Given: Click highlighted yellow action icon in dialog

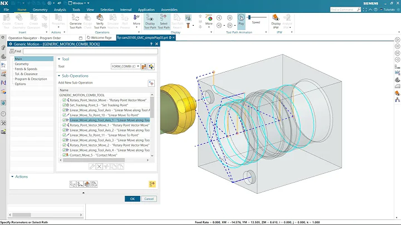Looking at the screenshot, I should [152, 184].
